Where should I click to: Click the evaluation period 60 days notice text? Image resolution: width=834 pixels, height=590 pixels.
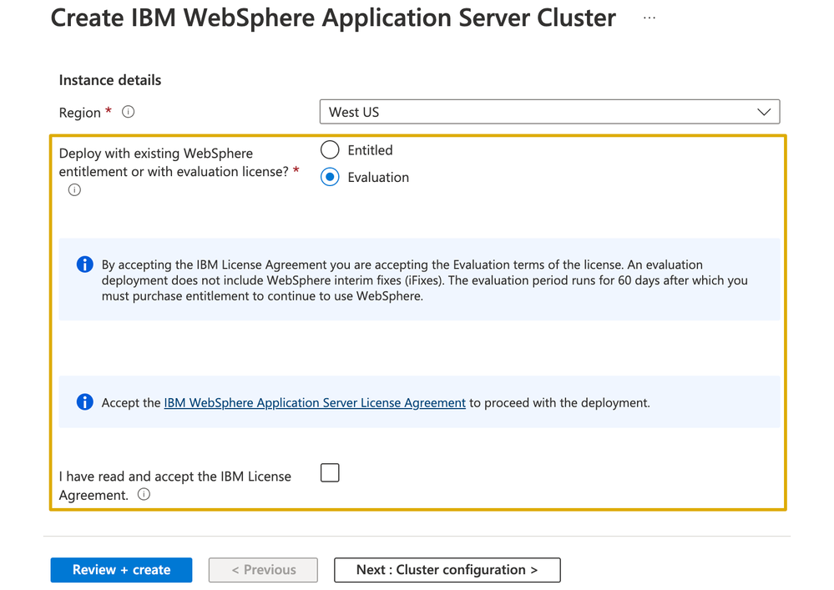tap(424, 280)
